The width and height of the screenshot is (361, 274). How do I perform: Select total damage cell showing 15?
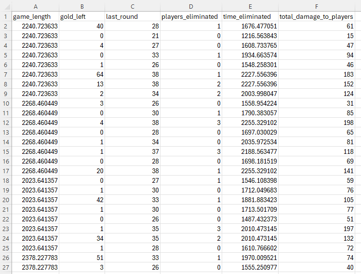(317, 36)
